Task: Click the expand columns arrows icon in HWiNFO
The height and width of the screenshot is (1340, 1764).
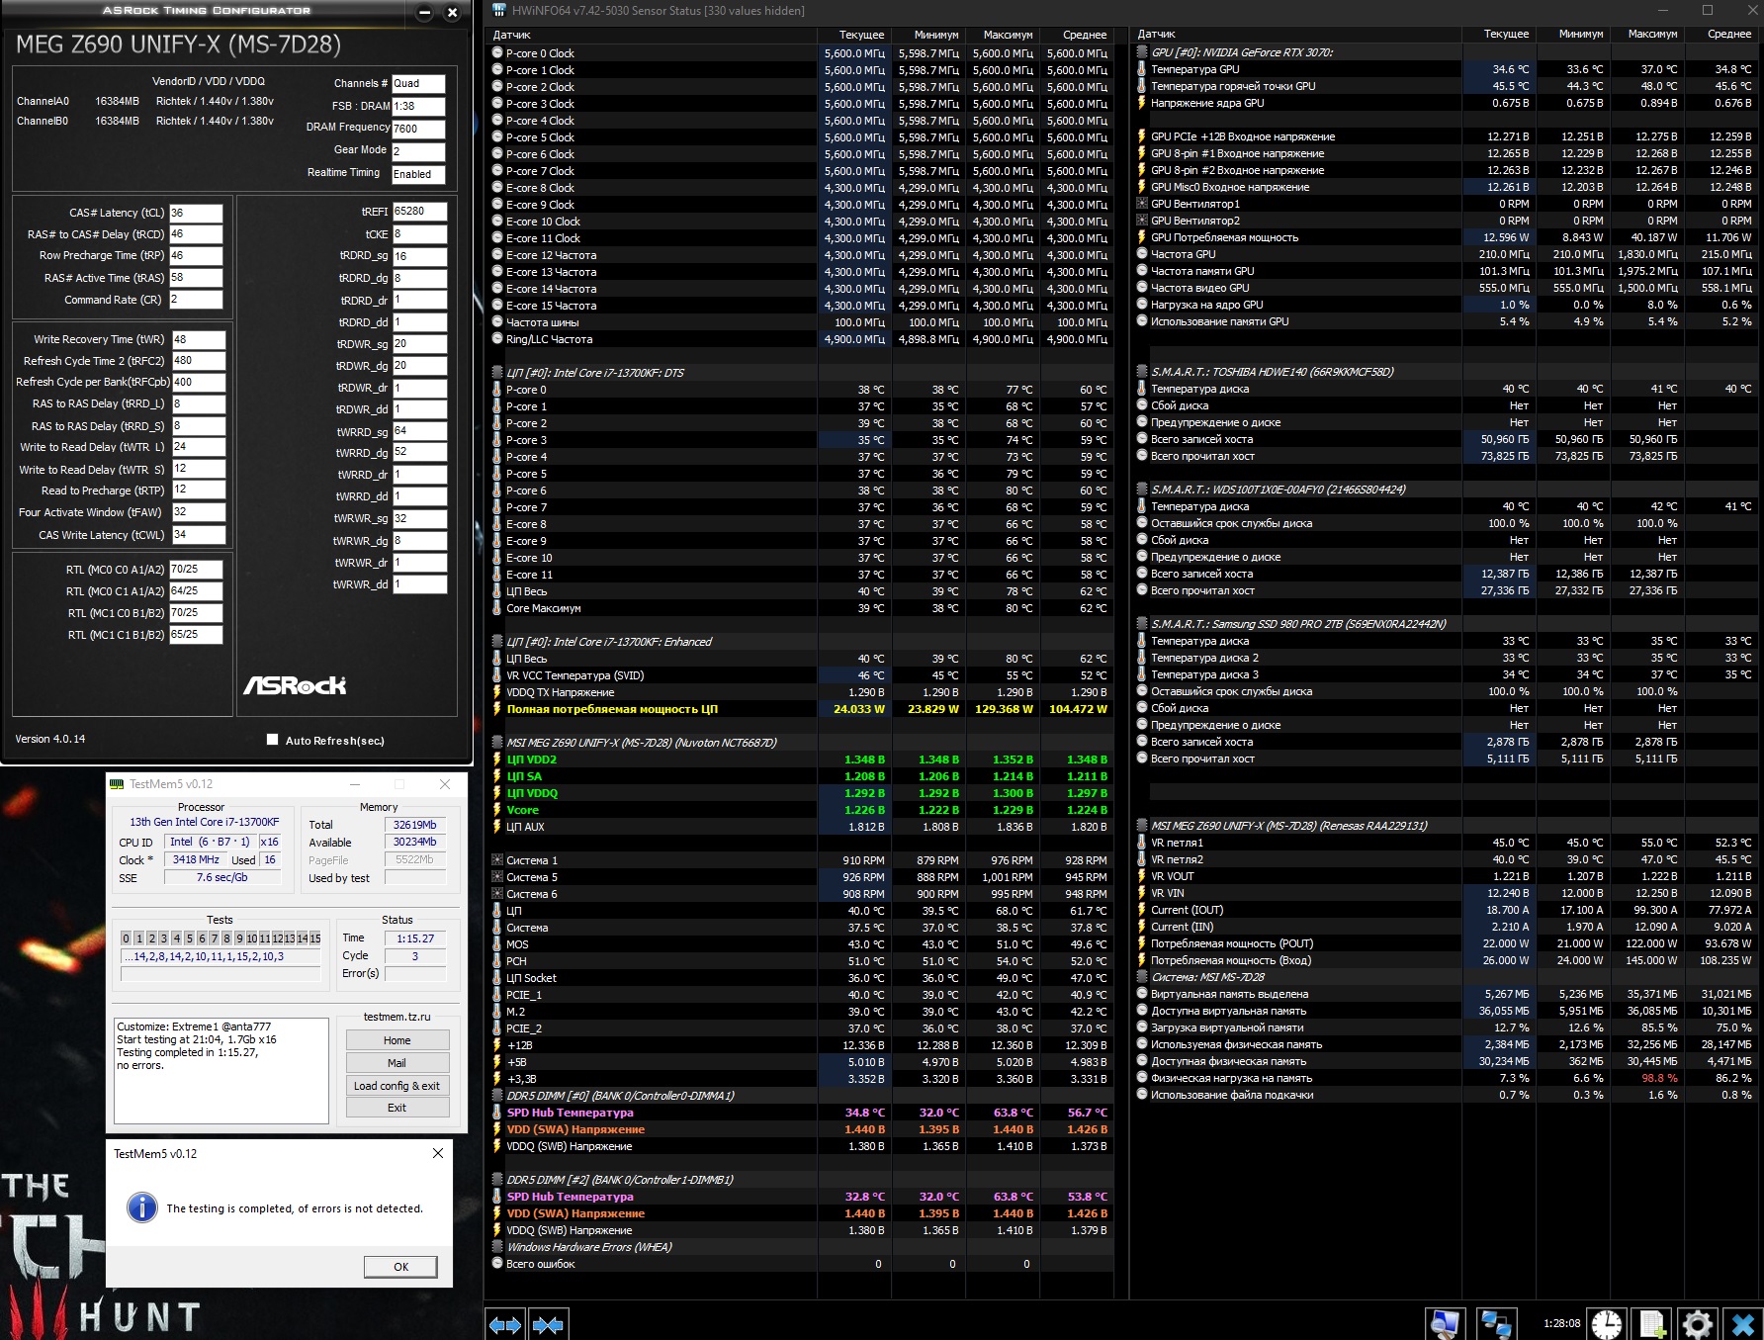Action: 505,1324
